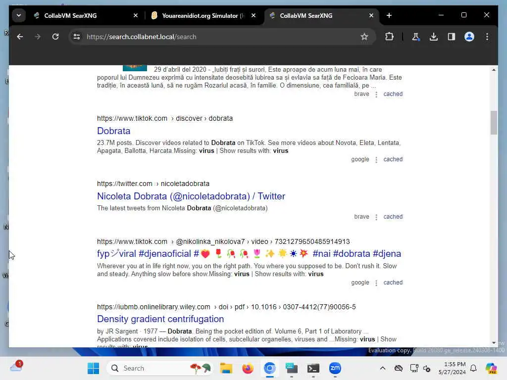This screenshot has width=507, height=380.
Task: Open the Terminal taskbar icon
Action: (x=313, y=368)
